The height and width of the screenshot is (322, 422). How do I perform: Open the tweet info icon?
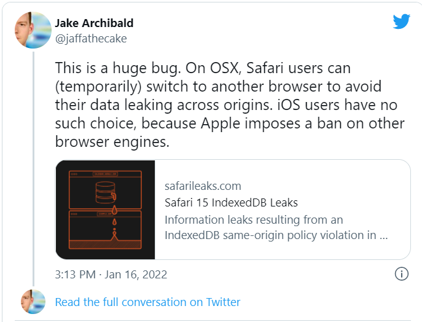(x=401, y=274)
